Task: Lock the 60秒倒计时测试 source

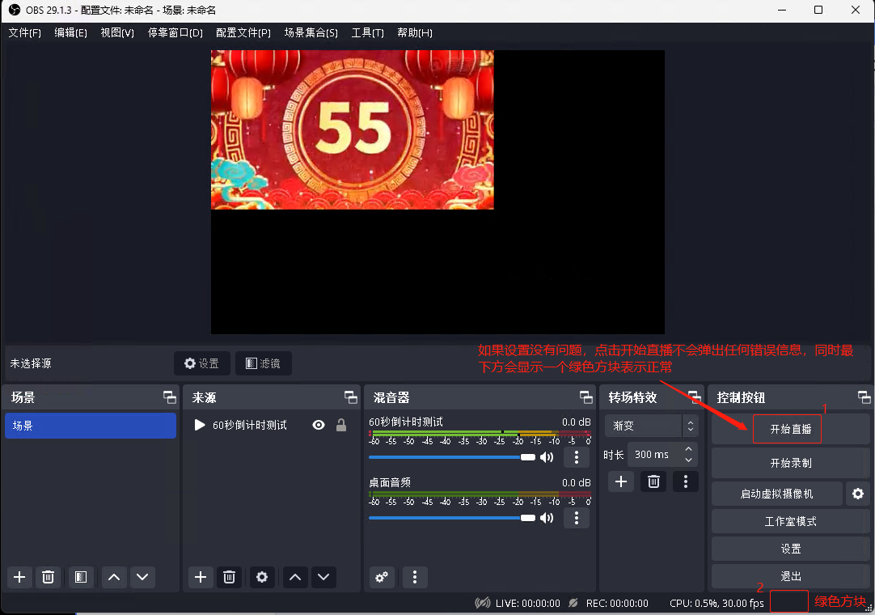Action: click(x=341, y=425)
